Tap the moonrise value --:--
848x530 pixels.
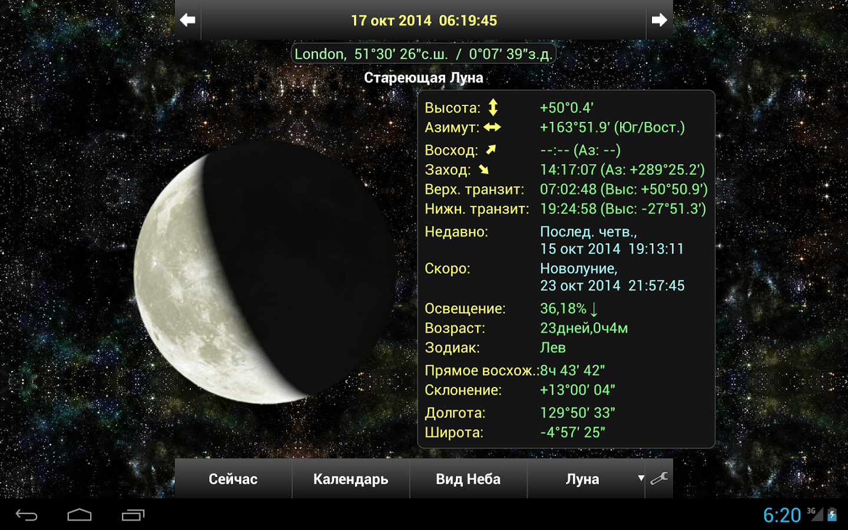click(x=580, y=150)
